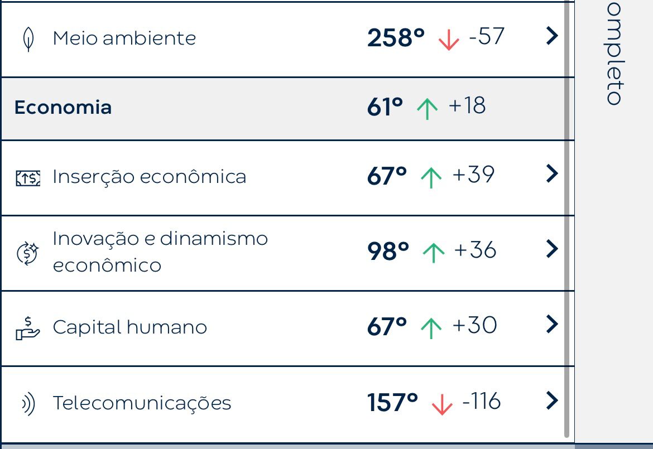Click the banknote icon for Inserção econômica

pyautogui.click(x=28, y=178)
